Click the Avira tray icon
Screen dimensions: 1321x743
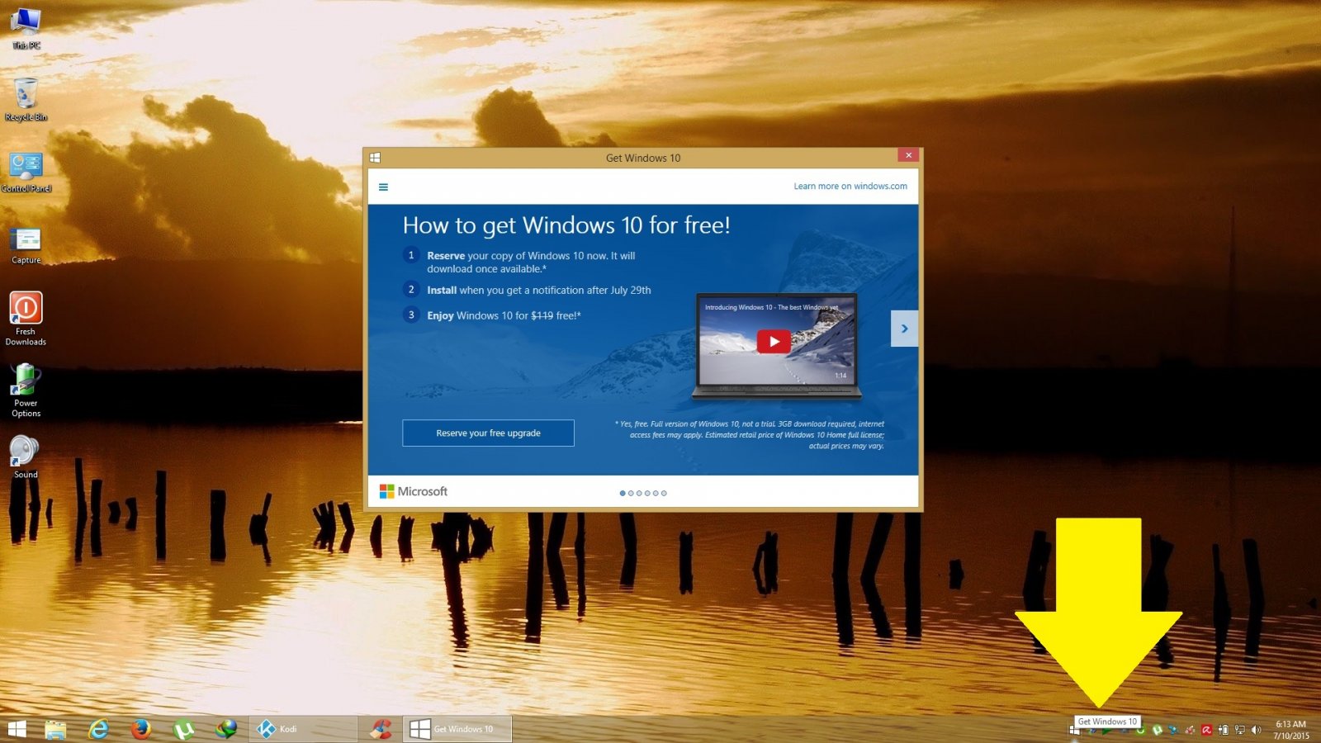pos(1206,730)
